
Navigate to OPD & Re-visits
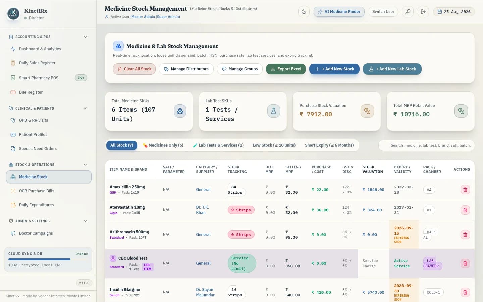coord(49,120)
